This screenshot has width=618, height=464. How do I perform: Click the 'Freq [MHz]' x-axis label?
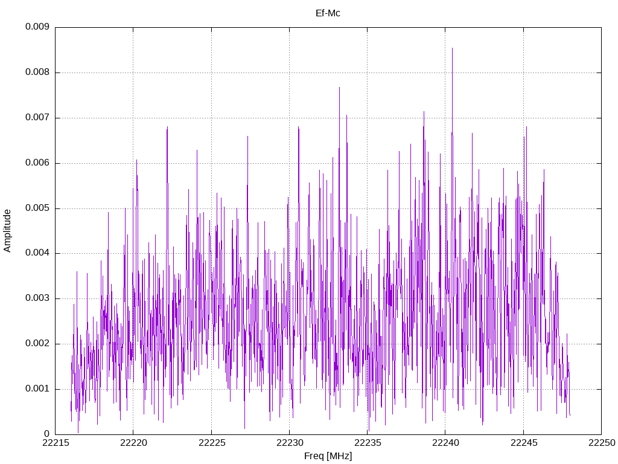click(328, 456)
